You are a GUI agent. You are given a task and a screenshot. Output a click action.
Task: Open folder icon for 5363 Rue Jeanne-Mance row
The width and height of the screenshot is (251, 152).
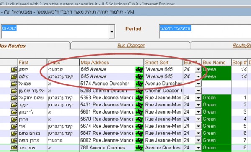pos(14,98)
